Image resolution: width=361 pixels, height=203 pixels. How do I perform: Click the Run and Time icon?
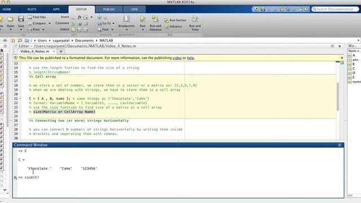pyautogui.click(x=195, y=19)
